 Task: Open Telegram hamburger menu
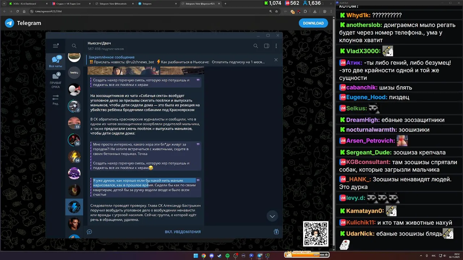tap(56, 46)
